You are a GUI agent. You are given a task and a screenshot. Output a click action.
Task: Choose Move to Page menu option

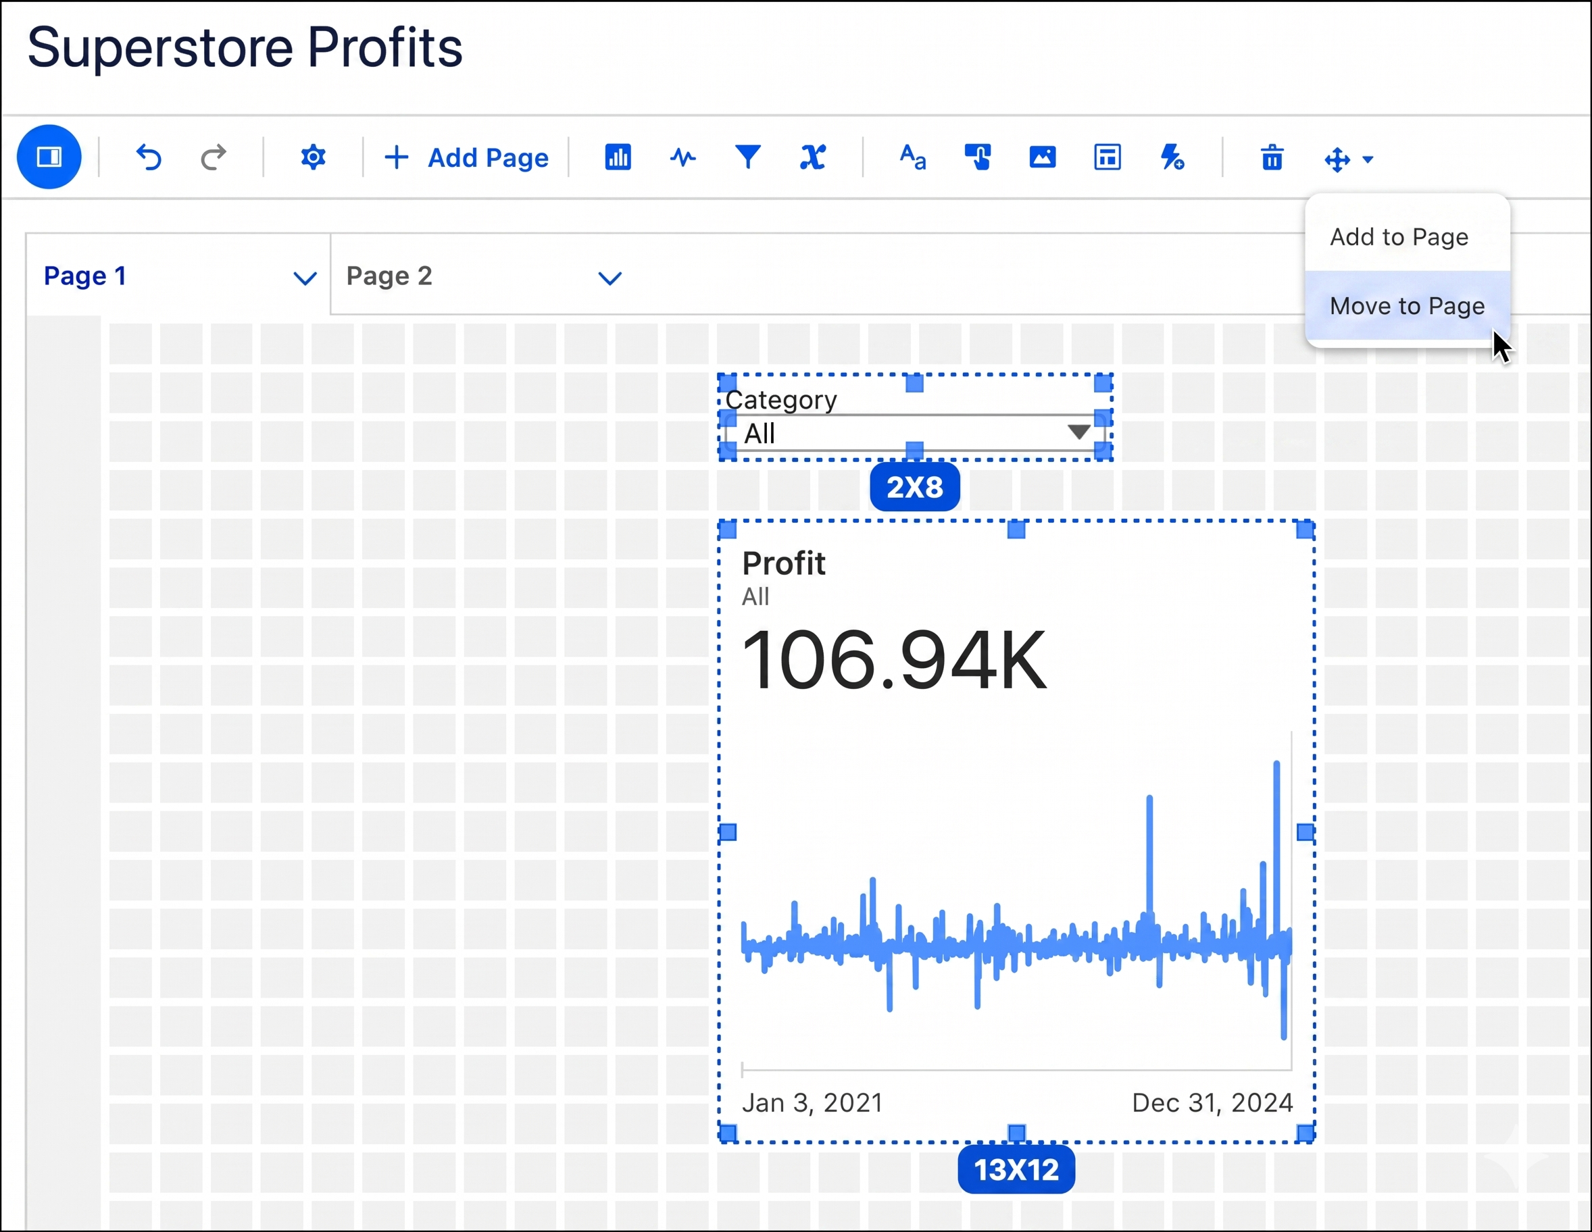[1407, 306]
